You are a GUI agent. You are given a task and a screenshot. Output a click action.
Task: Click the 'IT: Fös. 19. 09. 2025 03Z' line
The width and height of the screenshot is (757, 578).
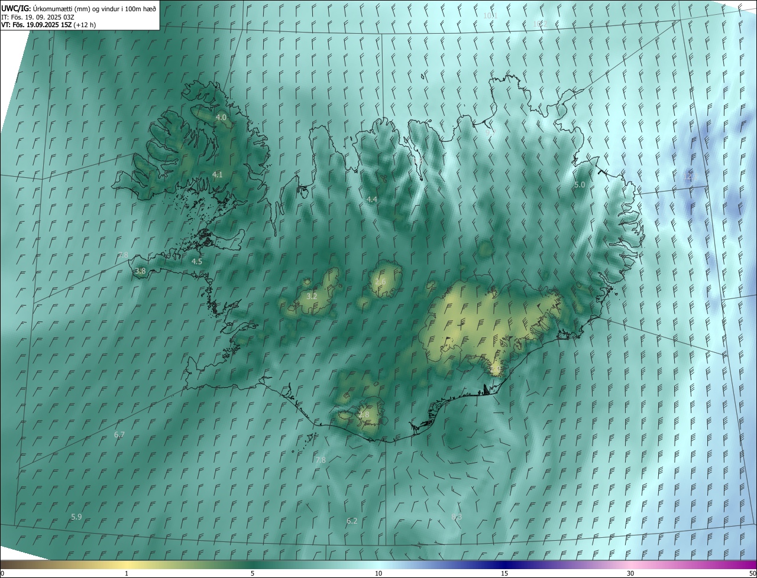point(38,17)
